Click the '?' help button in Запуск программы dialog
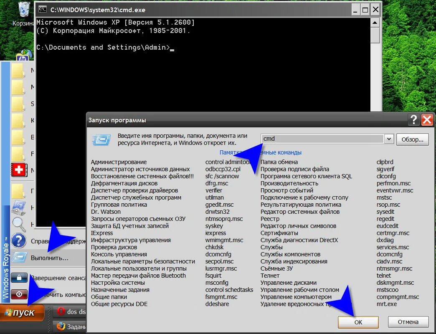This screenshot has width=436, height=334. coord(413,120)
